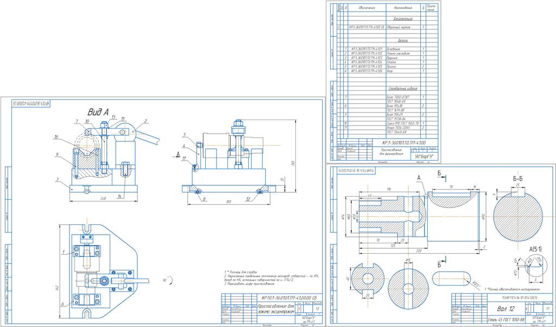Click the "125" shaft dimension
556x327 pixels.
393,245
